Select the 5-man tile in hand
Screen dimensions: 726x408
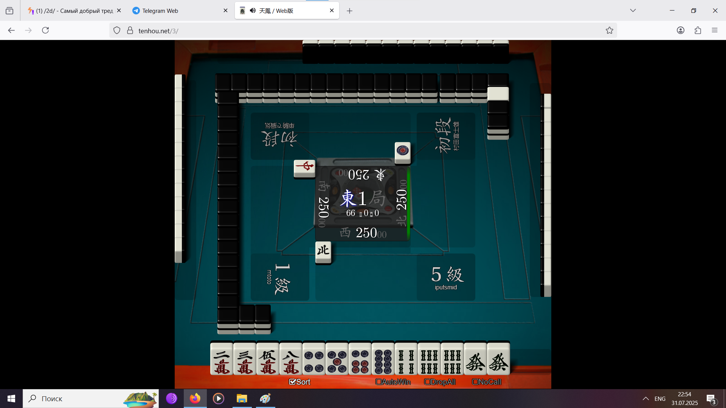tap(268, 359)
